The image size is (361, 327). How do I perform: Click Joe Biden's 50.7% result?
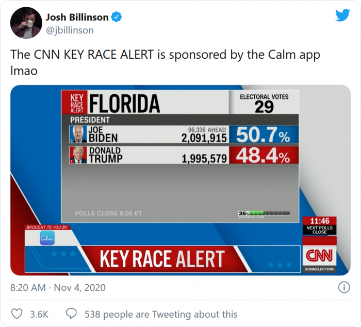click(263, 136)
